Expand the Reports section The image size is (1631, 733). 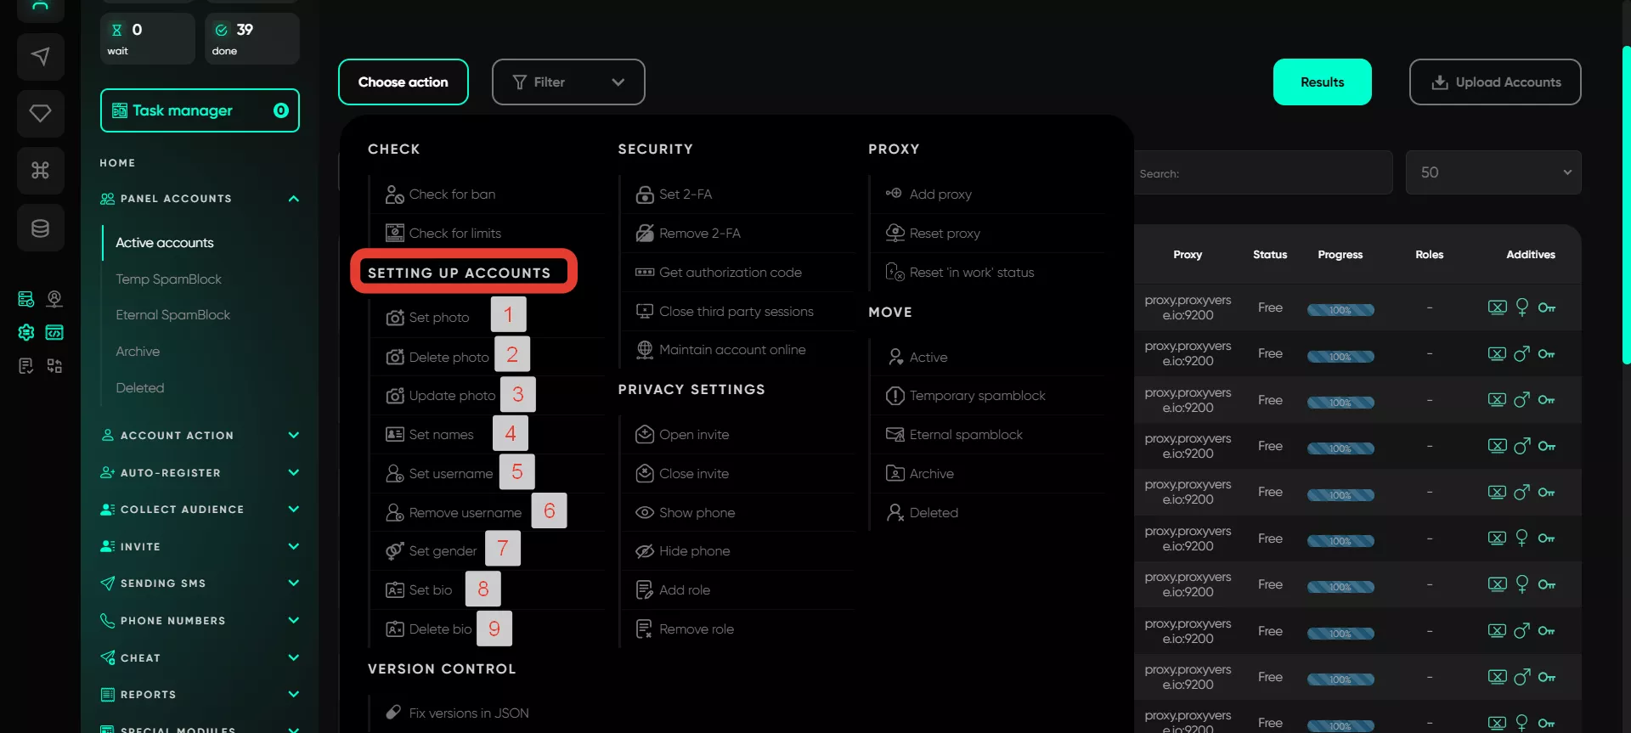click(x=294, y=694)
